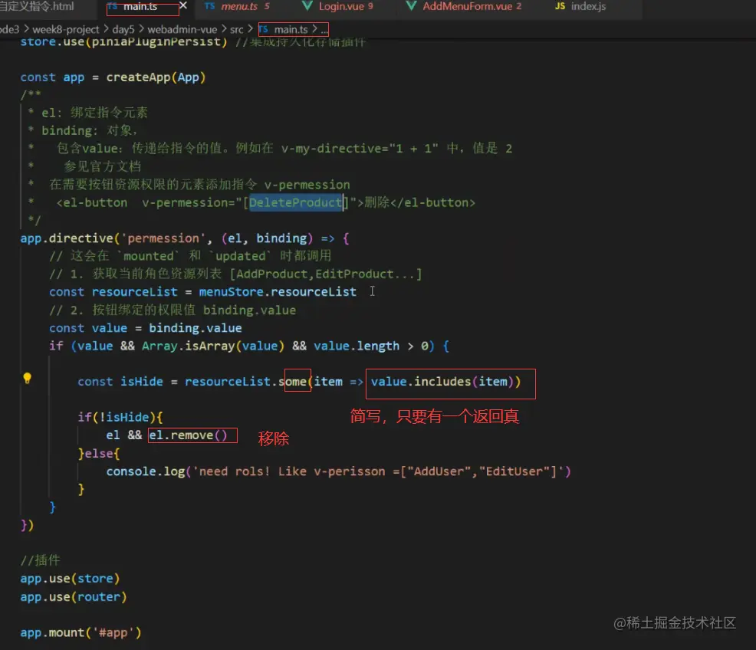Click createApp(App) in the code
Image resolution: width=756 pixels, height=650 pixels.
156,77
